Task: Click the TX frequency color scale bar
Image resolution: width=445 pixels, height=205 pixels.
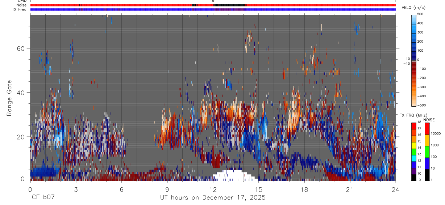Action: click(414, 151)
